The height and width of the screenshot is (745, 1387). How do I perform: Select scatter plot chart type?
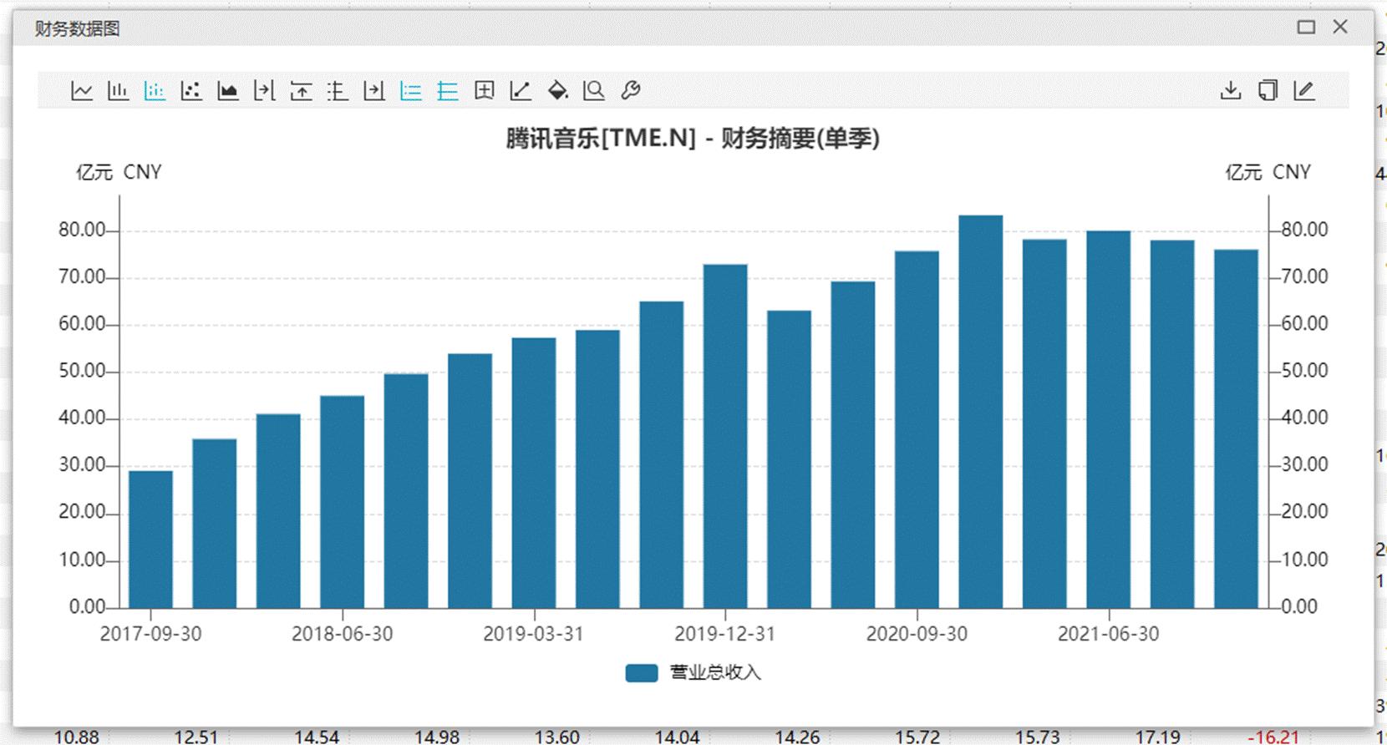191,90
